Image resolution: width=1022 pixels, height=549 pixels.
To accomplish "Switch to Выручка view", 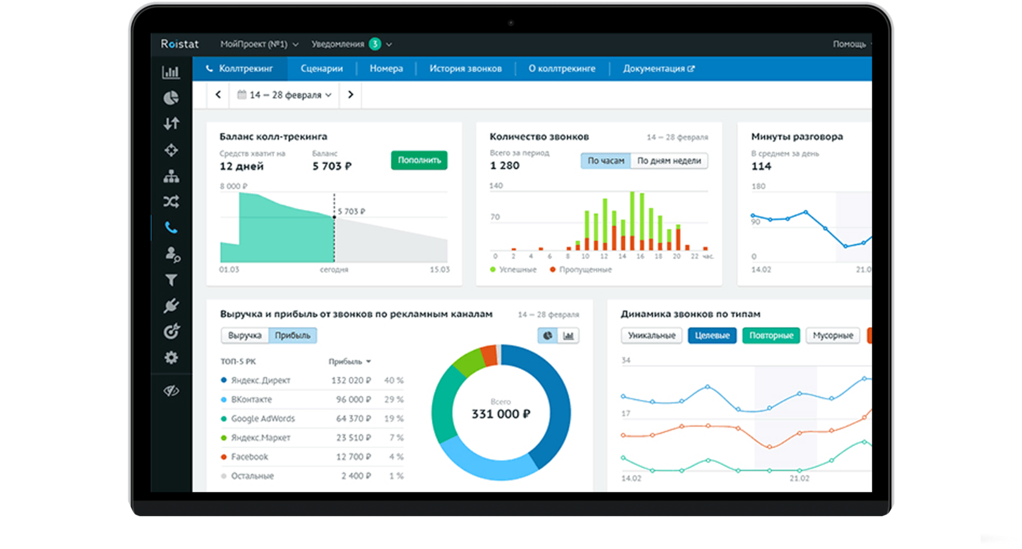I will [x=245, y=336].
